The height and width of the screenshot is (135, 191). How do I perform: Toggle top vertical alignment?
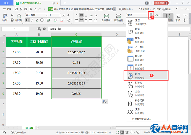(x=76, y=15)
